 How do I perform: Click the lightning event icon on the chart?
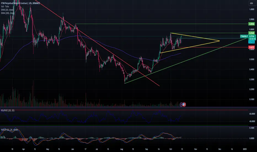pos(181,104)
